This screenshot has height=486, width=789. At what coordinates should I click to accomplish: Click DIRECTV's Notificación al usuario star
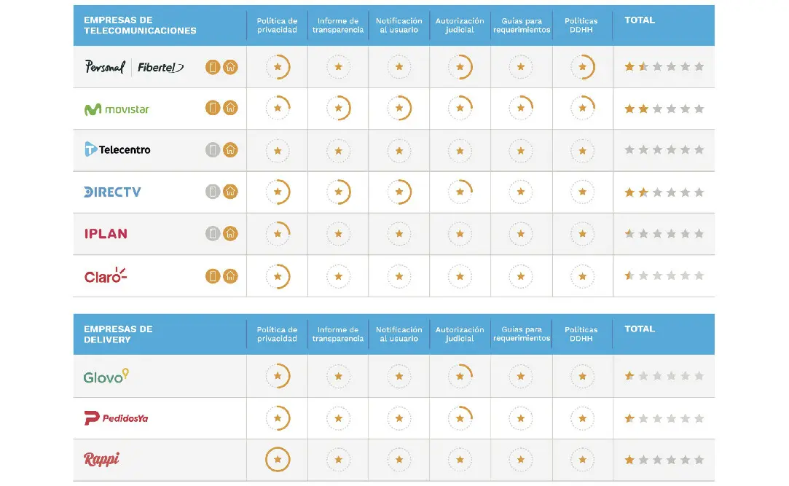pos(399,192)
